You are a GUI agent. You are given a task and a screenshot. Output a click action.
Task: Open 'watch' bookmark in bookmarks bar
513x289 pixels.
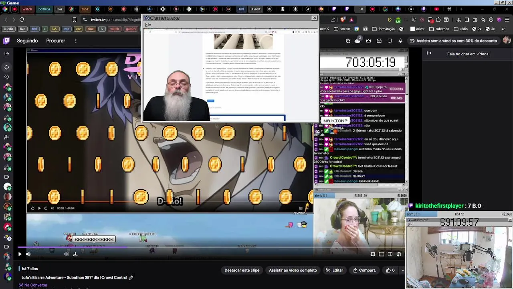pyautogui.click(x=115, y=29)
